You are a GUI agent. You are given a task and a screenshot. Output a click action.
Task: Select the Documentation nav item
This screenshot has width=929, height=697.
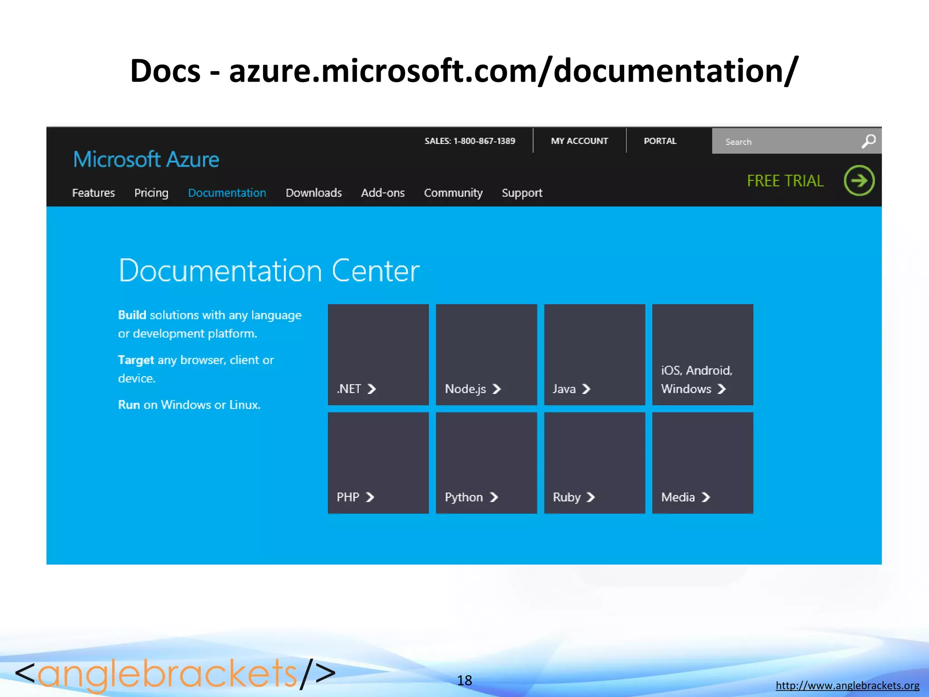227,193
